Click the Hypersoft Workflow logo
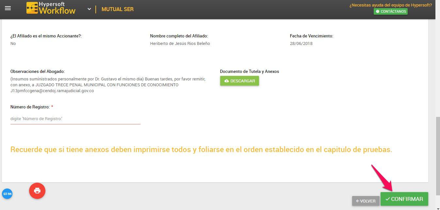440x210 pixels. pyautogui.click(x=51, y=8)
